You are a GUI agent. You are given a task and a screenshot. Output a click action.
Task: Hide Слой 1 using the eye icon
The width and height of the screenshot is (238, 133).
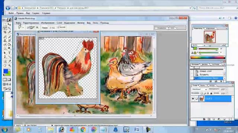click(x=193, y=99)
